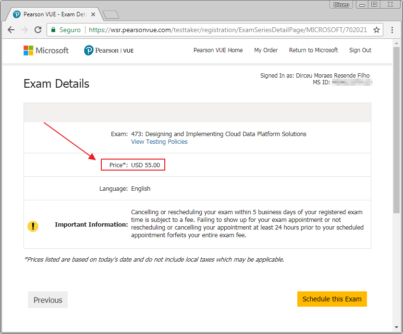Click the 'Seguro' secure label
Viewport: 403px width, 334px height.
pos(70,30)
